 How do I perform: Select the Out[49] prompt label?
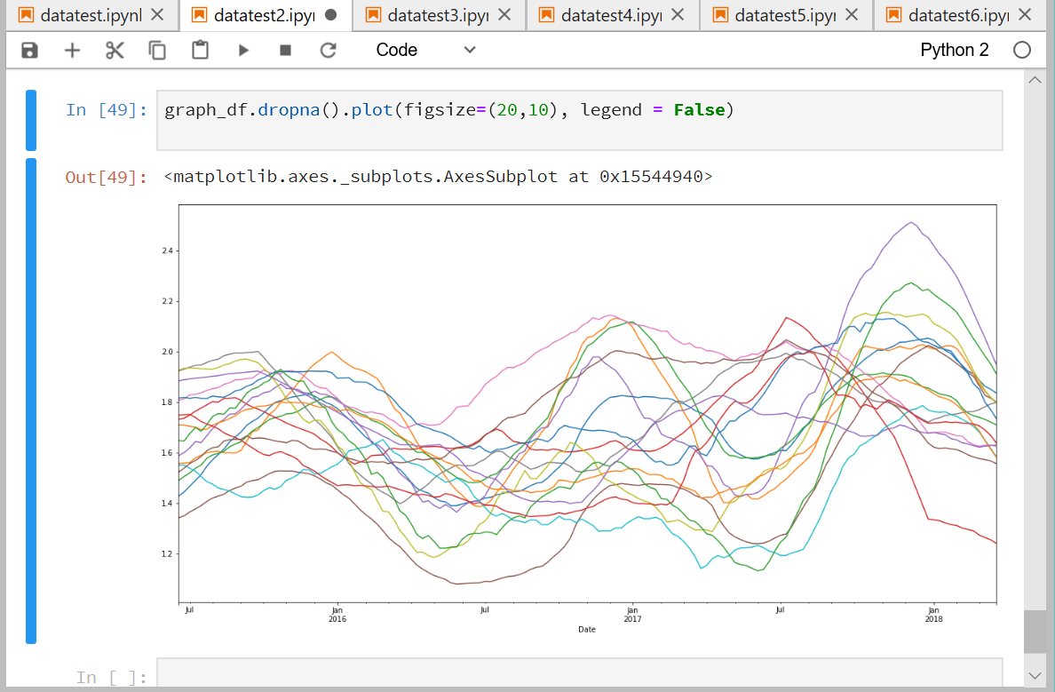click(x=107, y=177)
